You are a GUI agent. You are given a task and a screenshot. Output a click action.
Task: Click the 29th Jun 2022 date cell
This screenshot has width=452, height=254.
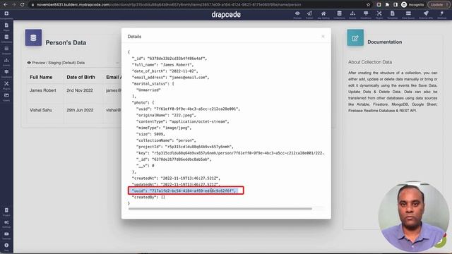tap(80, 110)
